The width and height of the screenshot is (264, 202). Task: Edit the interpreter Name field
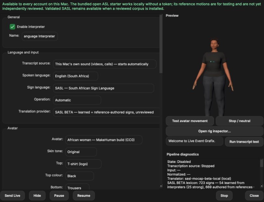[x=40, y=36]
